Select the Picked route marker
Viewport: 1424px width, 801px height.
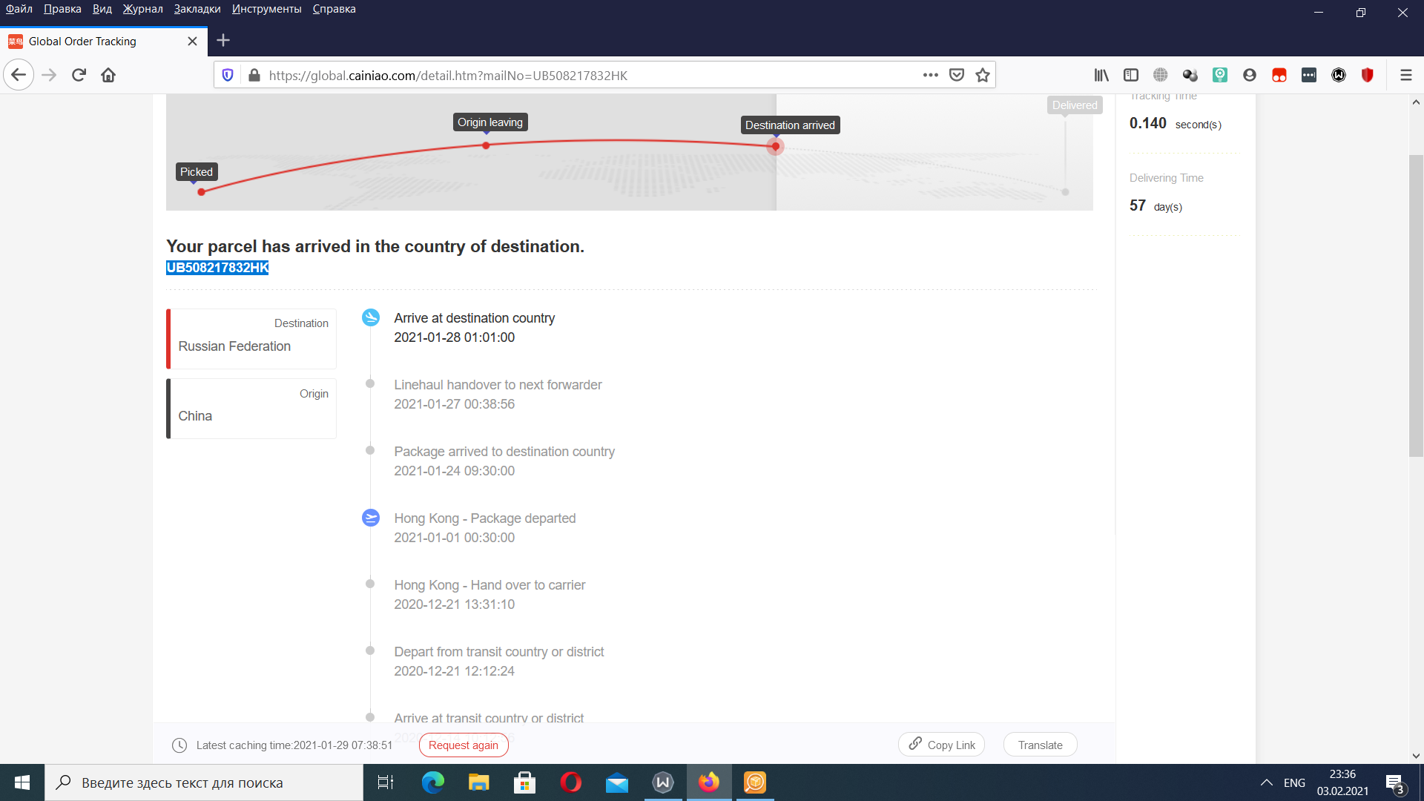[197, 172]
